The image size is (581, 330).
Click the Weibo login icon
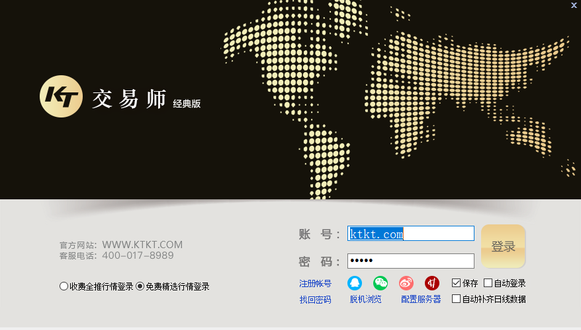click(406, 283)
